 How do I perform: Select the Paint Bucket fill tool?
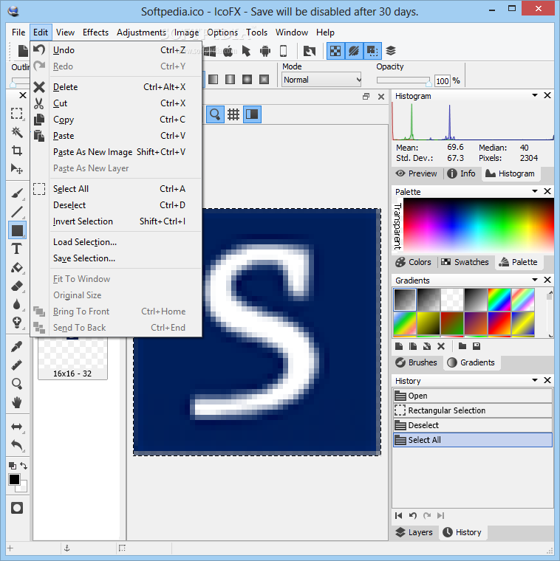click(17, 268)
